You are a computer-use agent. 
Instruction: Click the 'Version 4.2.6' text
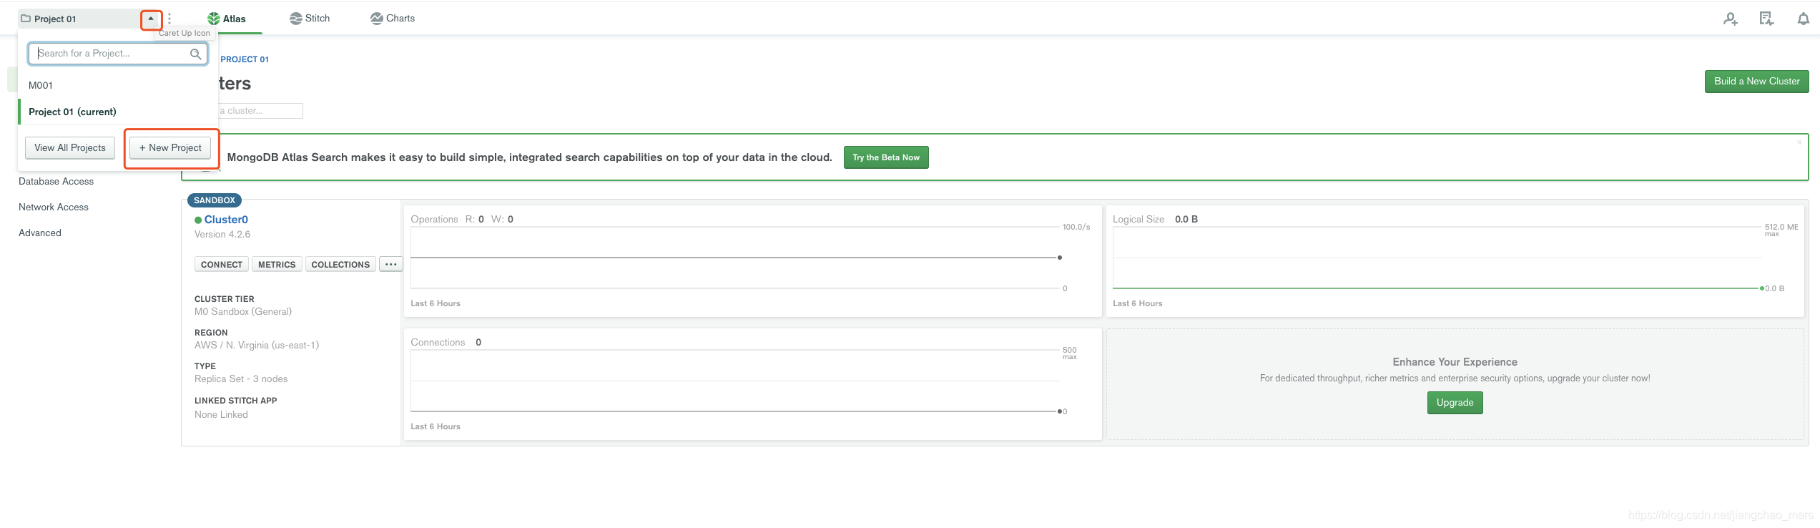[222, 235]
